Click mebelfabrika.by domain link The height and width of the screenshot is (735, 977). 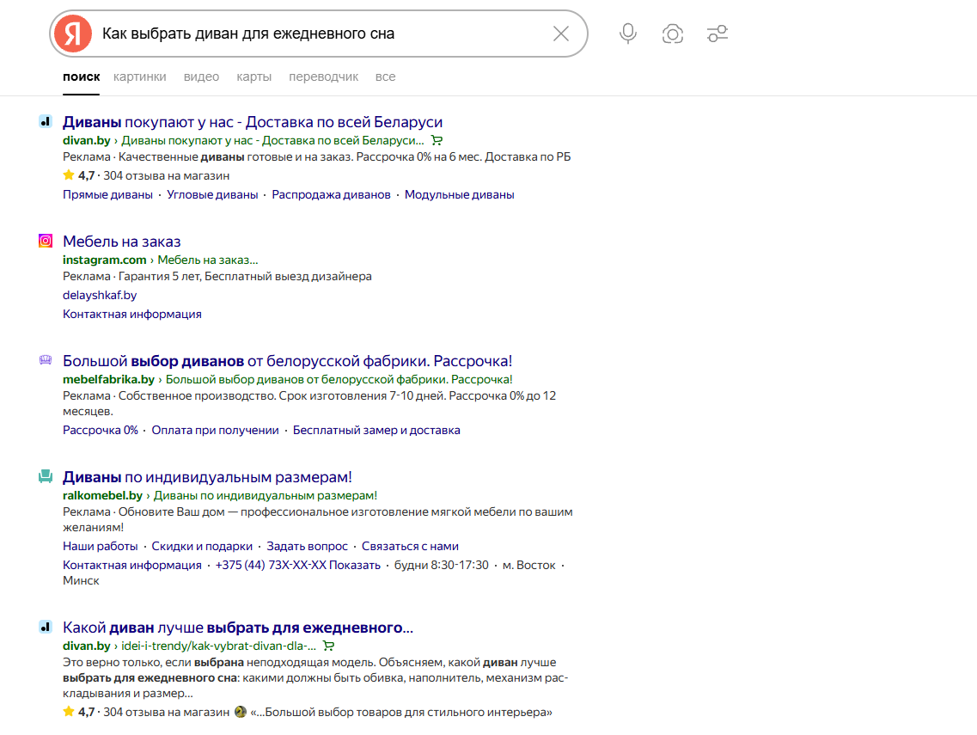coord(108,379)
